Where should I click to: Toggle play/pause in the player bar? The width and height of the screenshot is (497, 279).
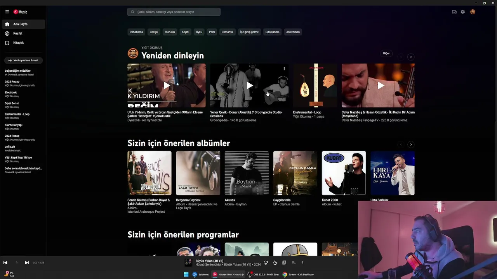coord(16,263)
